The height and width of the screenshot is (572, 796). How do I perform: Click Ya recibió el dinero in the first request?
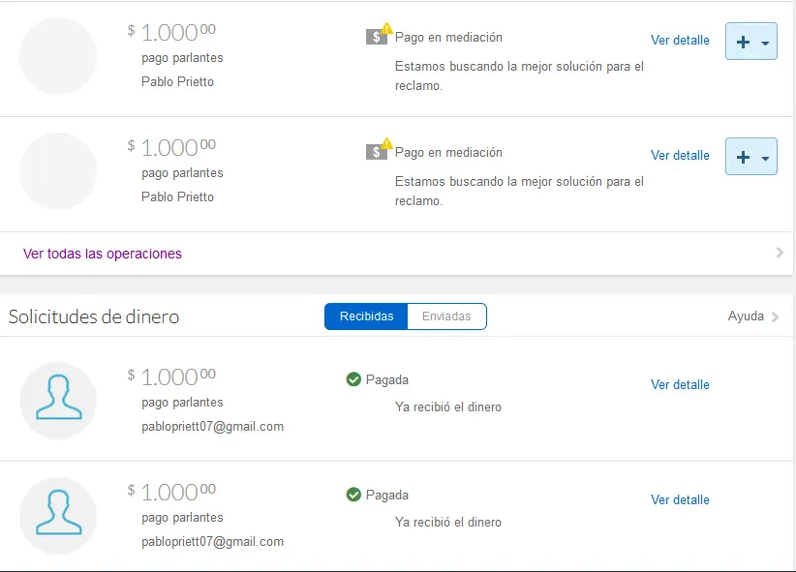448,407
